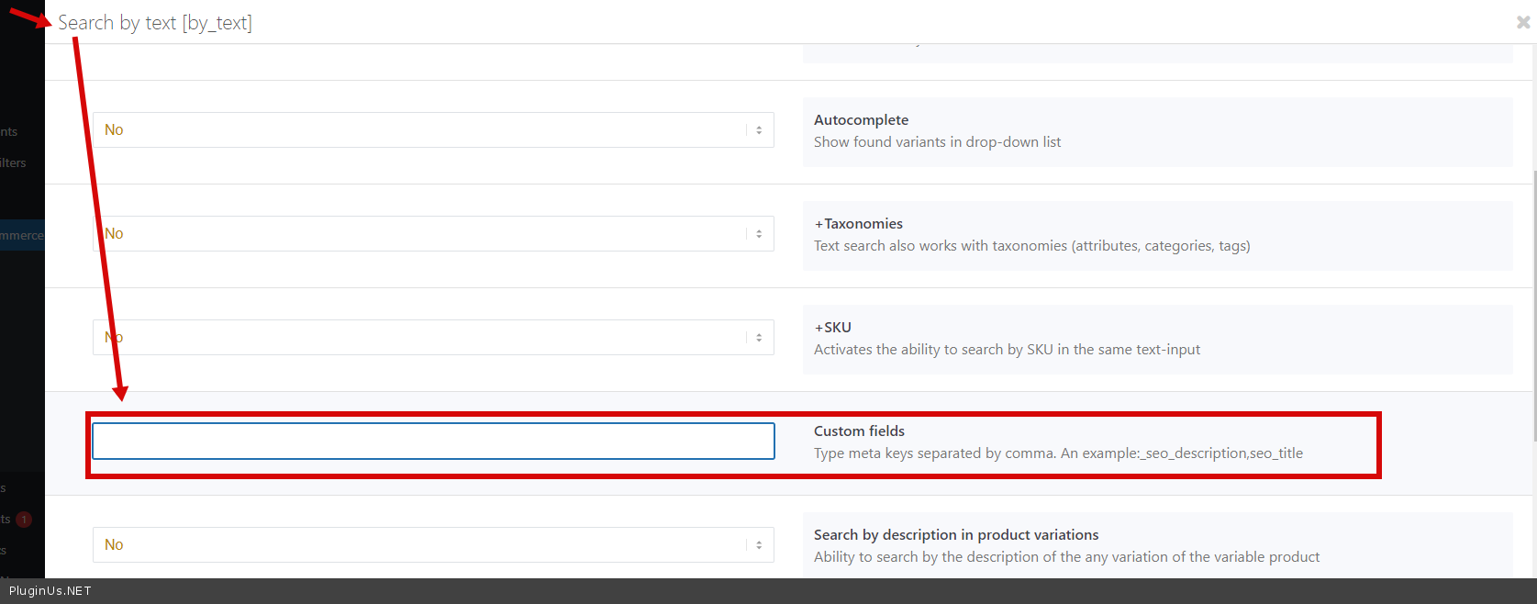Image resolution: width=1537 pixels, height=604 pixels.
Task: Click the +Taxonomies description text
Action: (x=1031, y=246)
